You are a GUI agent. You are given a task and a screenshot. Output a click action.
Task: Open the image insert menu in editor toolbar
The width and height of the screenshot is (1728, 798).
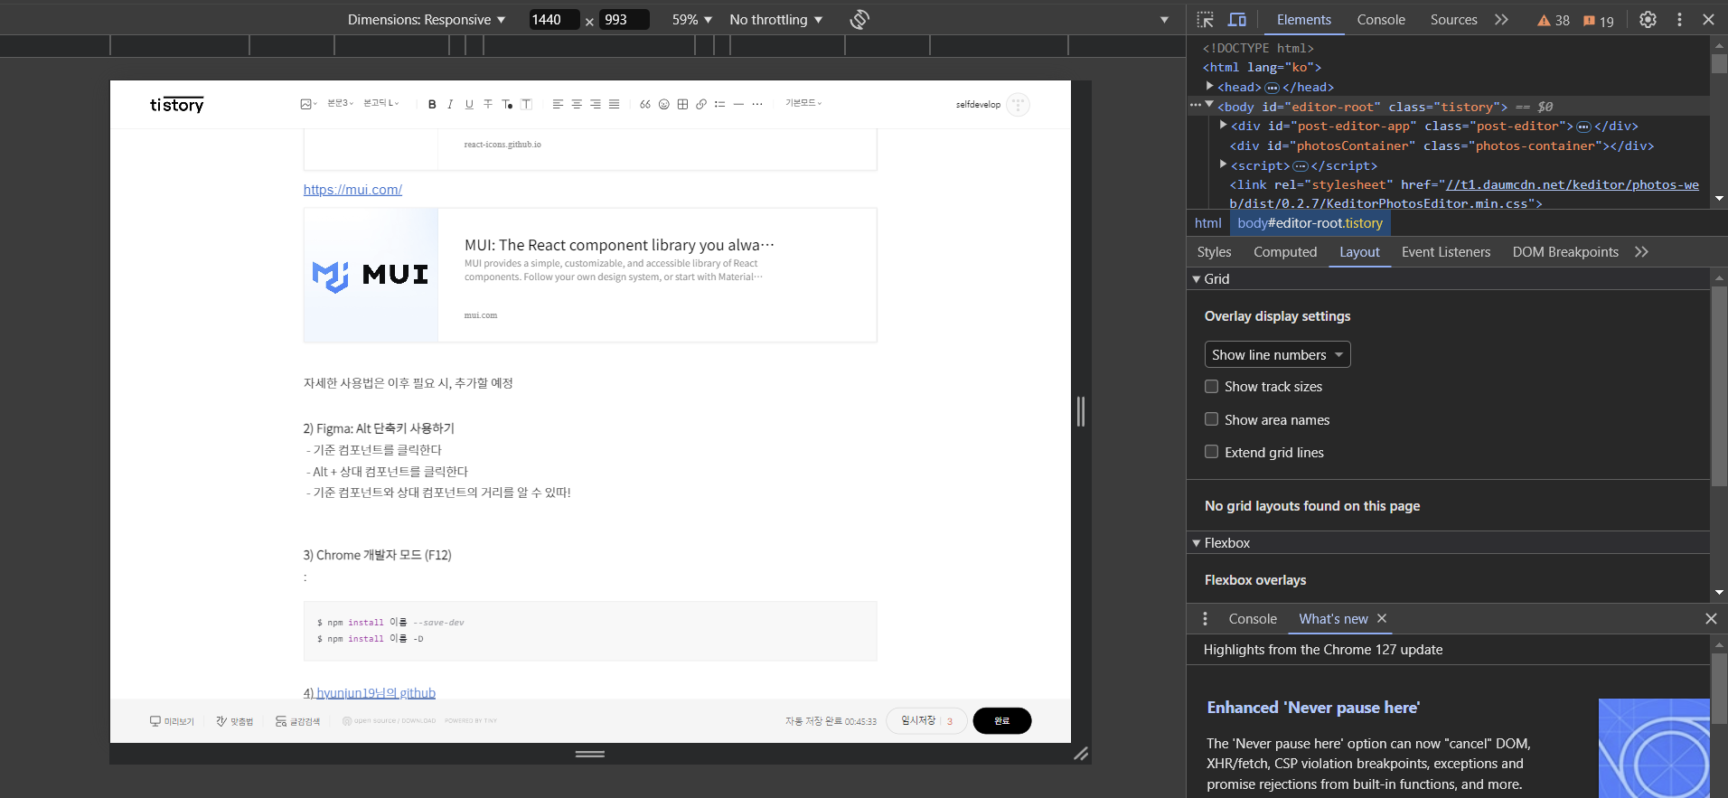(308, 104)
